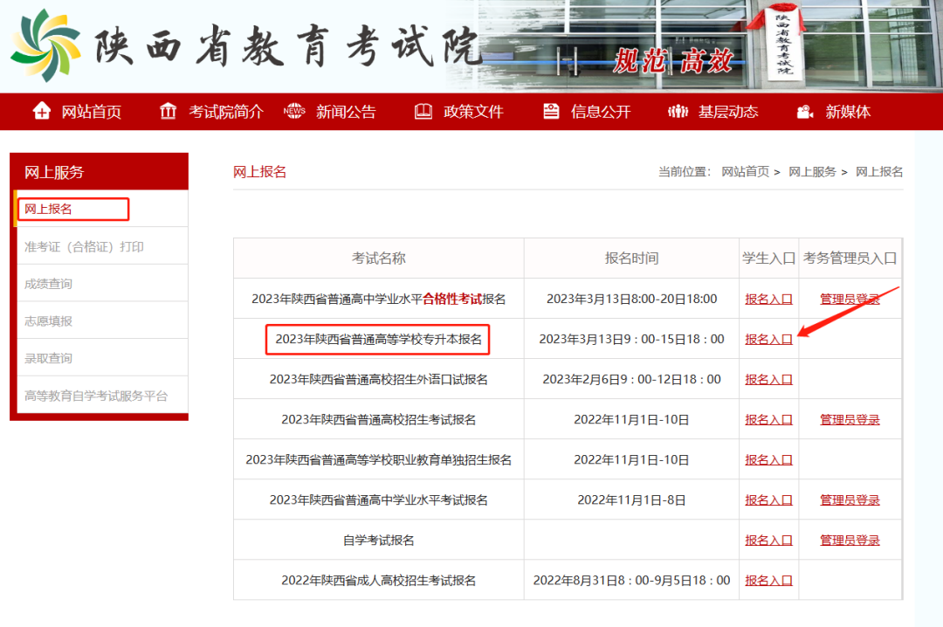Open 报名入口 for 外语口试报名
This screenshot has width=943, height=627.
[x=768, y=380]
